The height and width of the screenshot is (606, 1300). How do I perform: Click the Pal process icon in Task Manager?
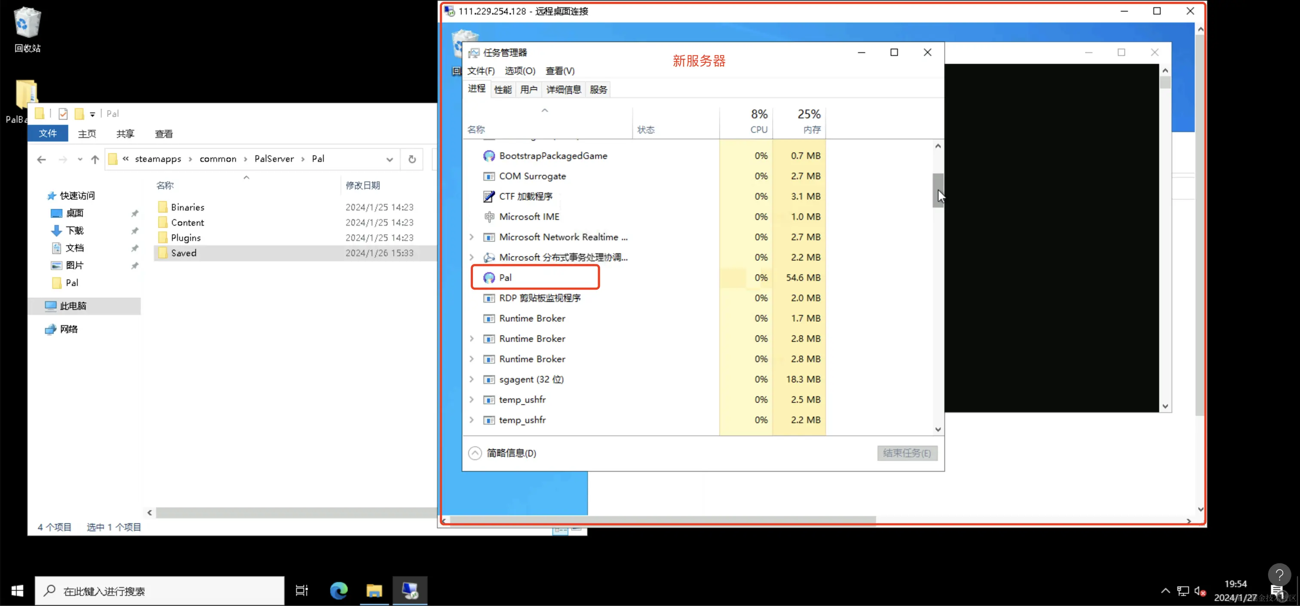coord(489,278)
